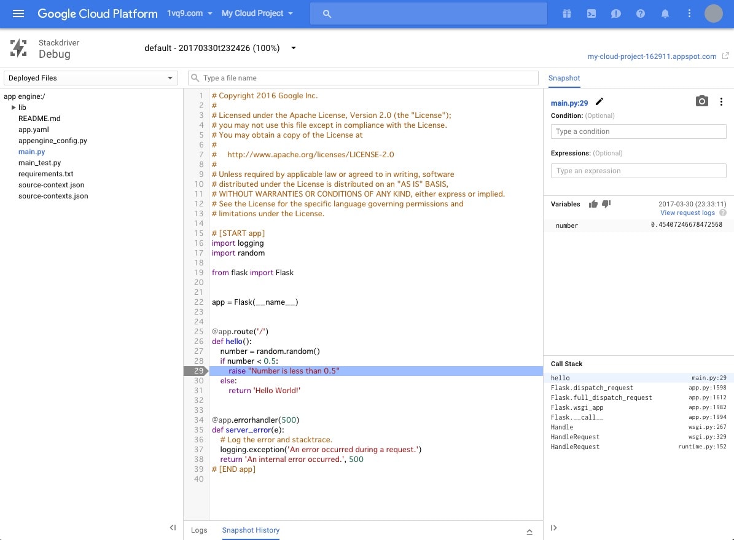Click the 'return Hello World!' code line
The image size is (734, 540).
coord(265,391)
